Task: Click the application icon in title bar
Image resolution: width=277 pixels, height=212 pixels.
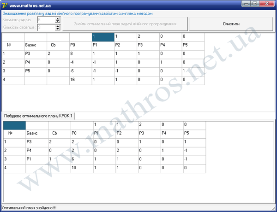Action: (x=5, y=6)
